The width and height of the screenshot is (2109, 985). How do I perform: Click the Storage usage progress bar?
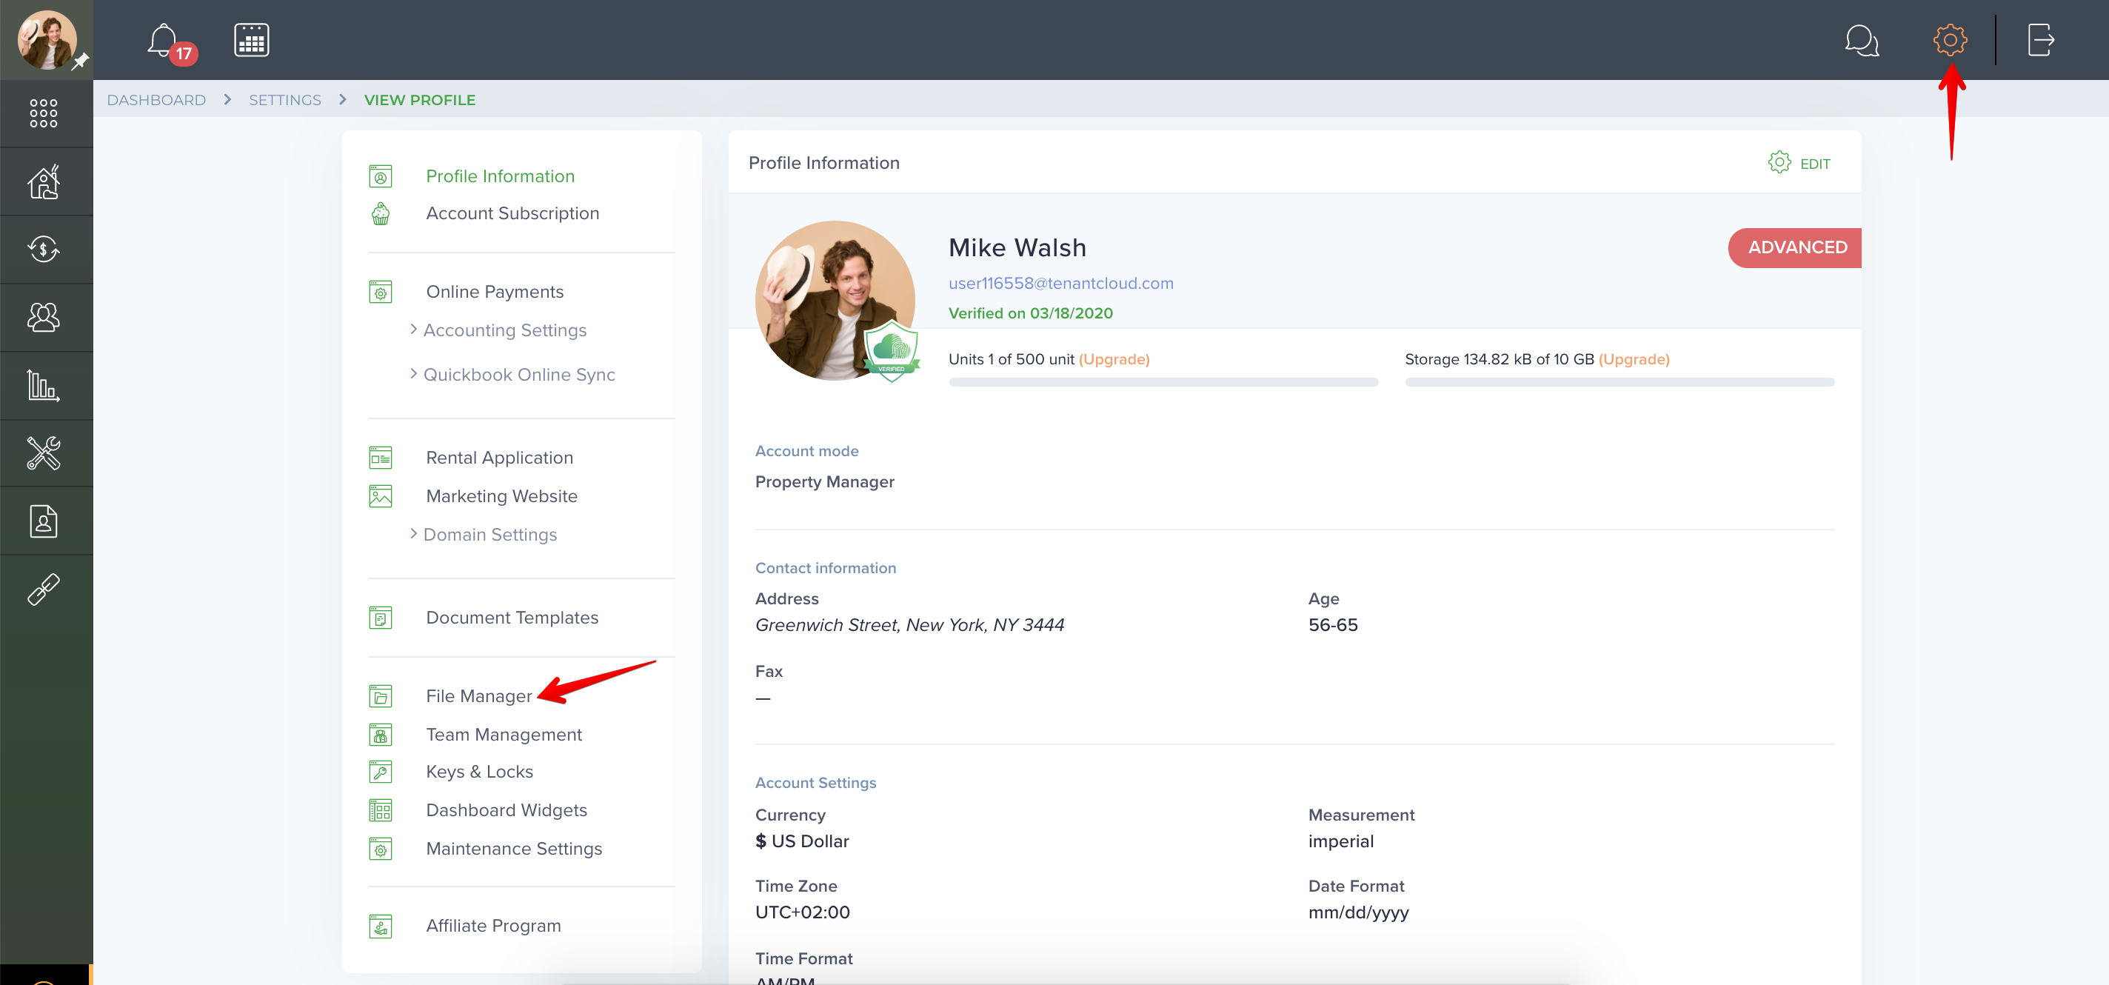coord(1620,382)
